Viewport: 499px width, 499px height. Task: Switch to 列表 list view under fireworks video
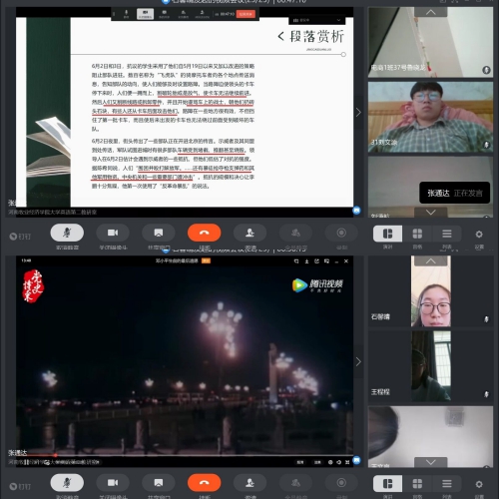447,484
